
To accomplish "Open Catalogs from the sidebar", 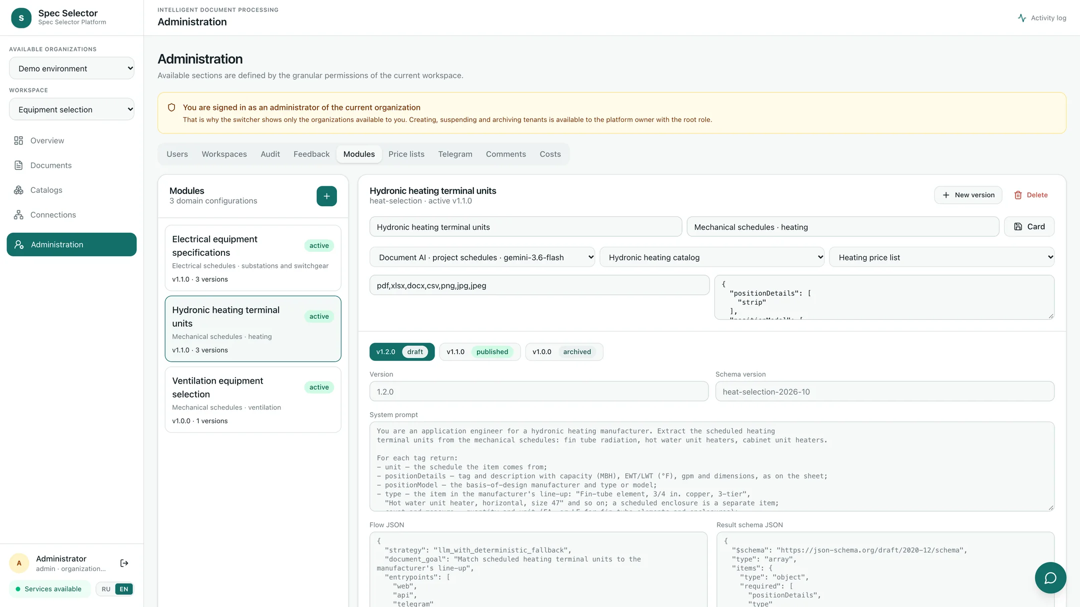I will [x=71, y=190].
